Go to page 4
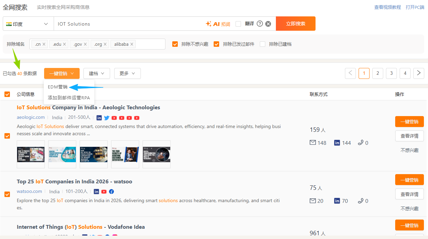This screenshot has height=239, width=428. [405, 73]
